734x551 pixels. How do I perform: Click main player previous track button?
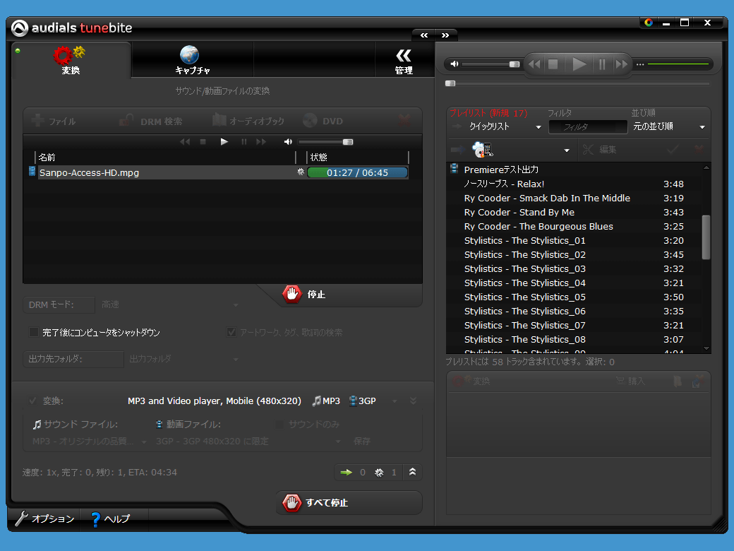tap(534, 64)
